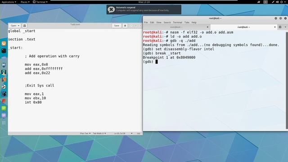Launch Metasploit icon in the dock

(x=4, y=65)
